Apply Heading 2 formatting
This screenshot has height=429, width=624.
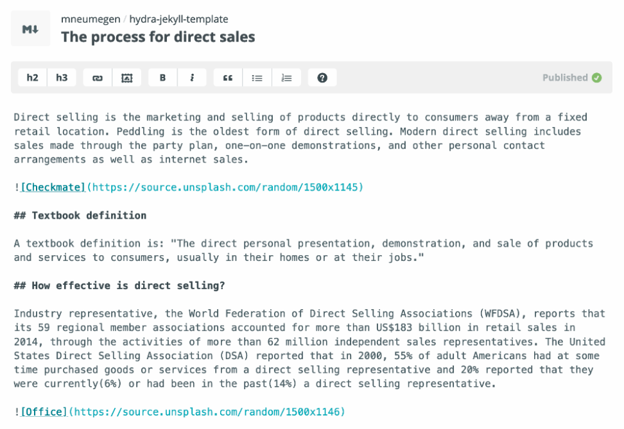point(32,77)
